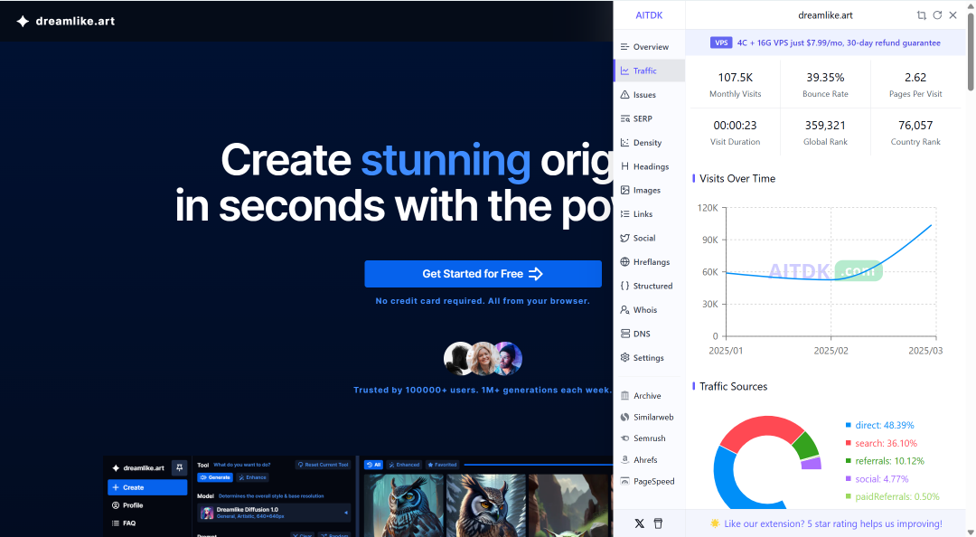This screenshot has height=537, width=976.
Task: Click the dreamlike.art star logo
Action: (23, 21)
